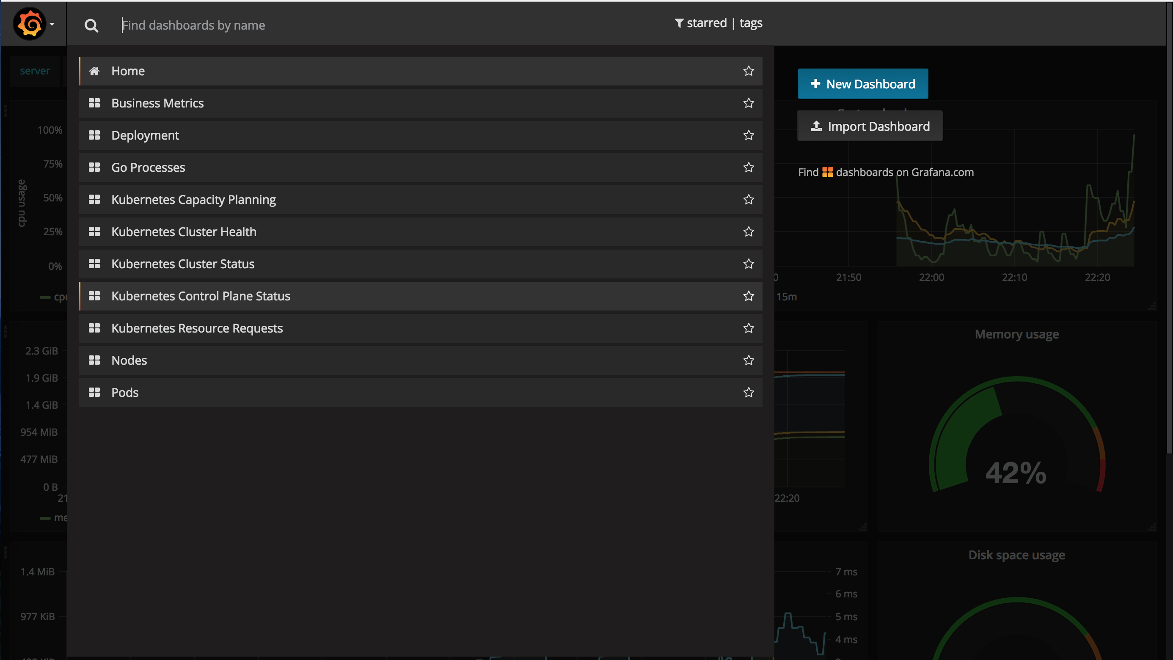The image size is (1173, 660).
Task: Open the Grafana logo main menu
Action: tap(30, 24)
